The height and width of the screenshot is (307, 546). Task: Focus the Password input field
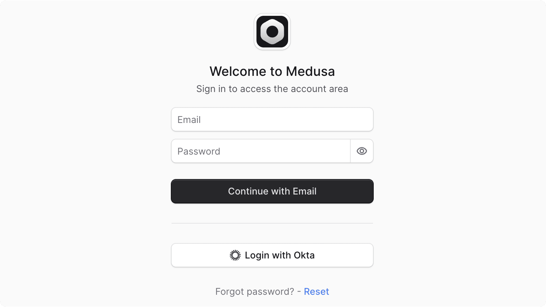[x=259, y=151]
